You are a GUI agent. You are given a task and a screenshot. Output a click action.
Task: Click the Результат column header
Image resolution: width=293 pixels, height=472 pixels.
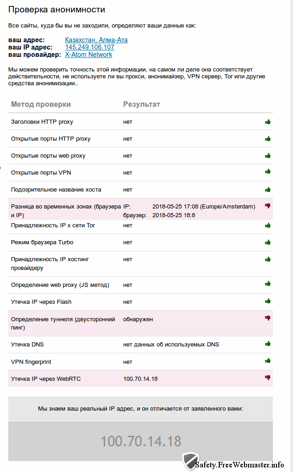click(141, 104)
